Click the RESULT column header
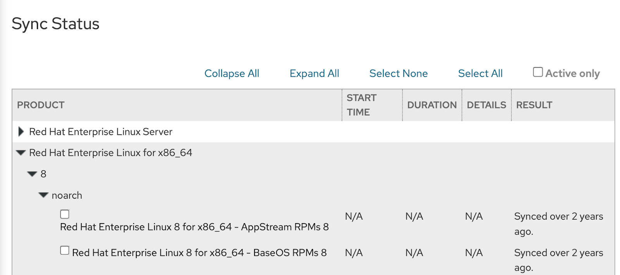Screen dimensions: 620x275 (534, 105)
